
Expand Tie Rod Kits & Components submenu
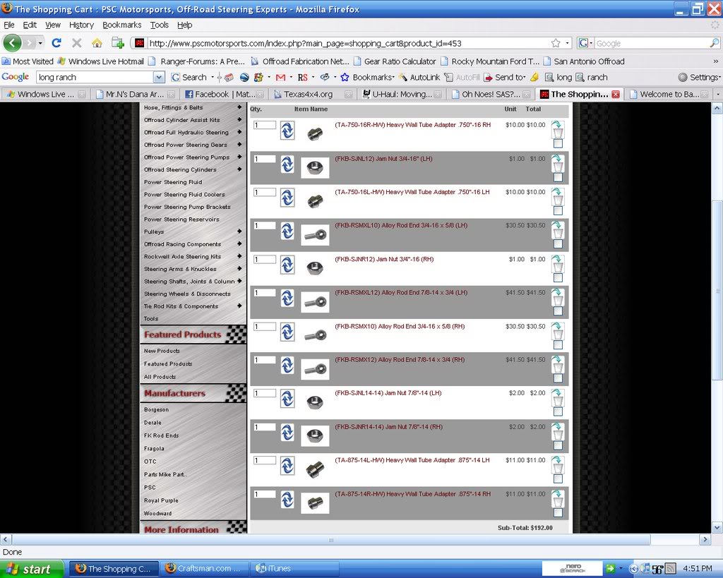(239, 306)
